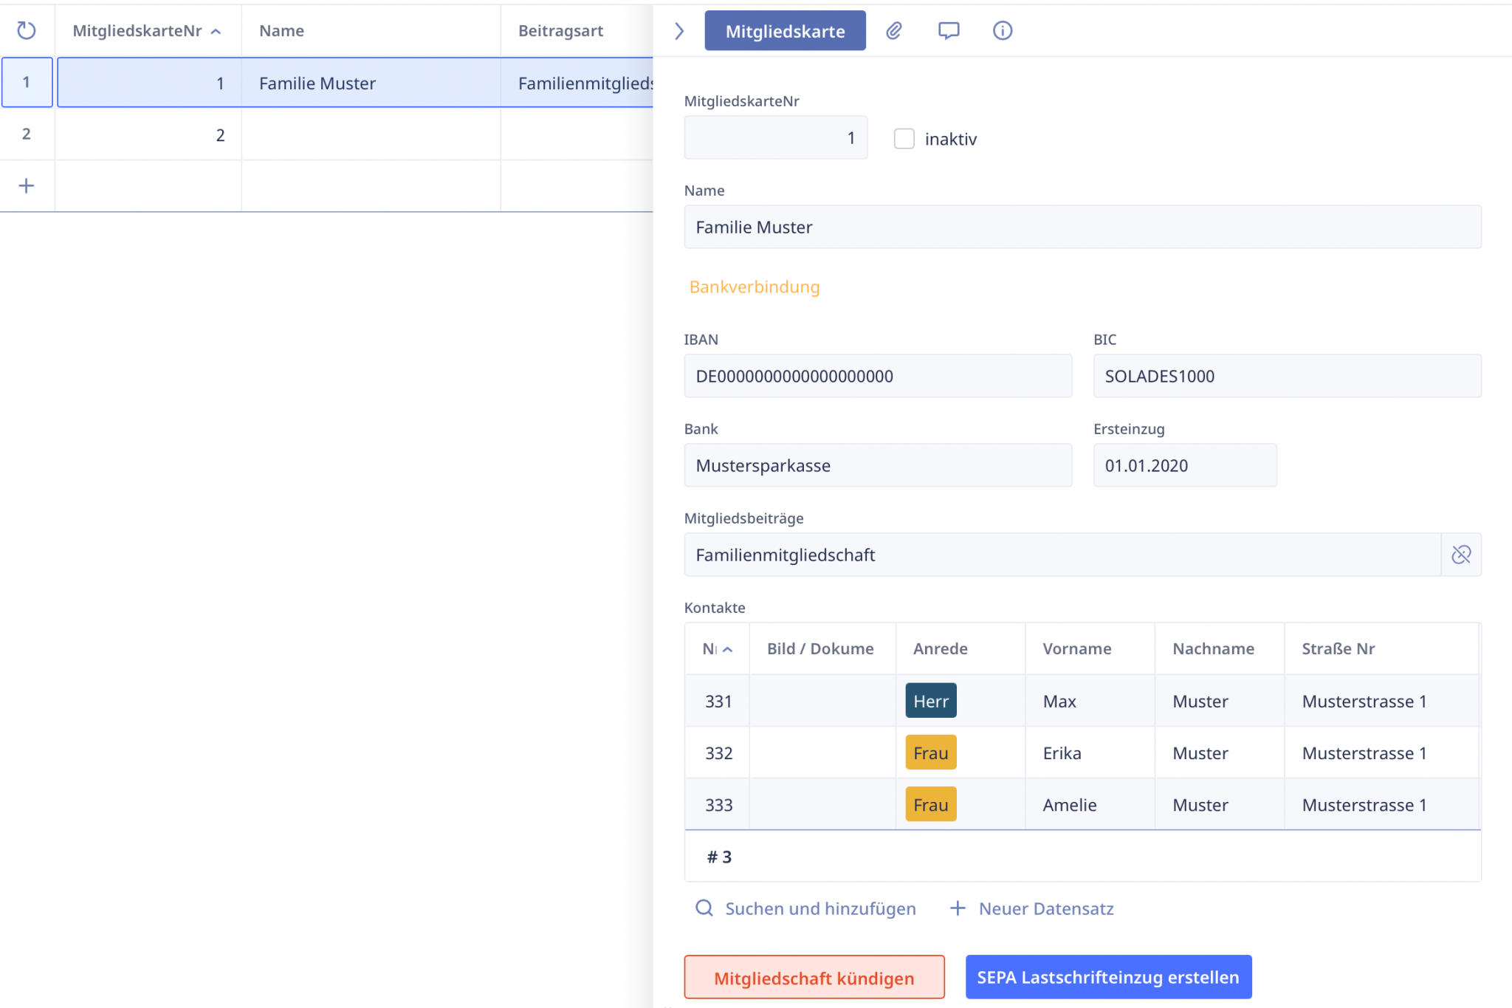Click the Familienmitgliedschaft cell in Beitragsart column

(x=577, y=83)
